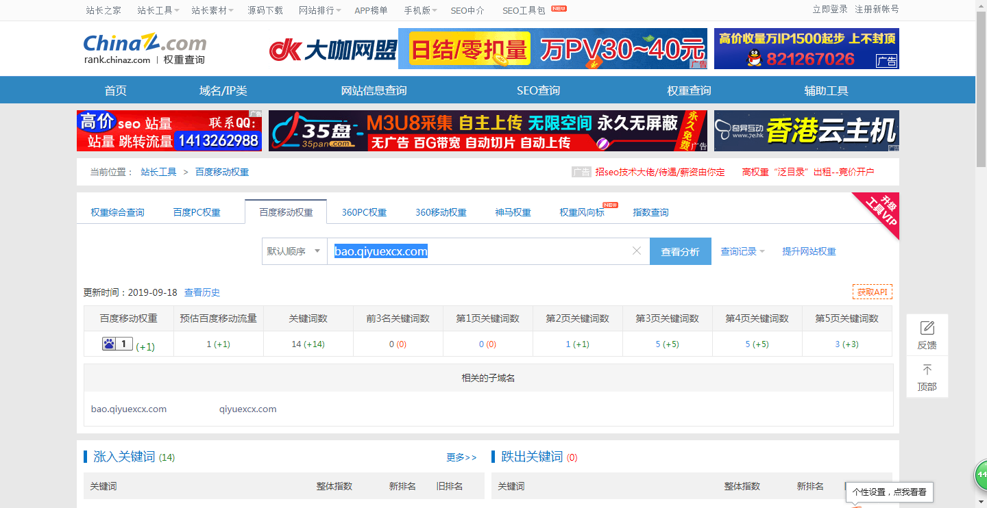This screenshot has width=987, height=508.
Task: Switch to 神马权重 tab
Action: (513, 212)
